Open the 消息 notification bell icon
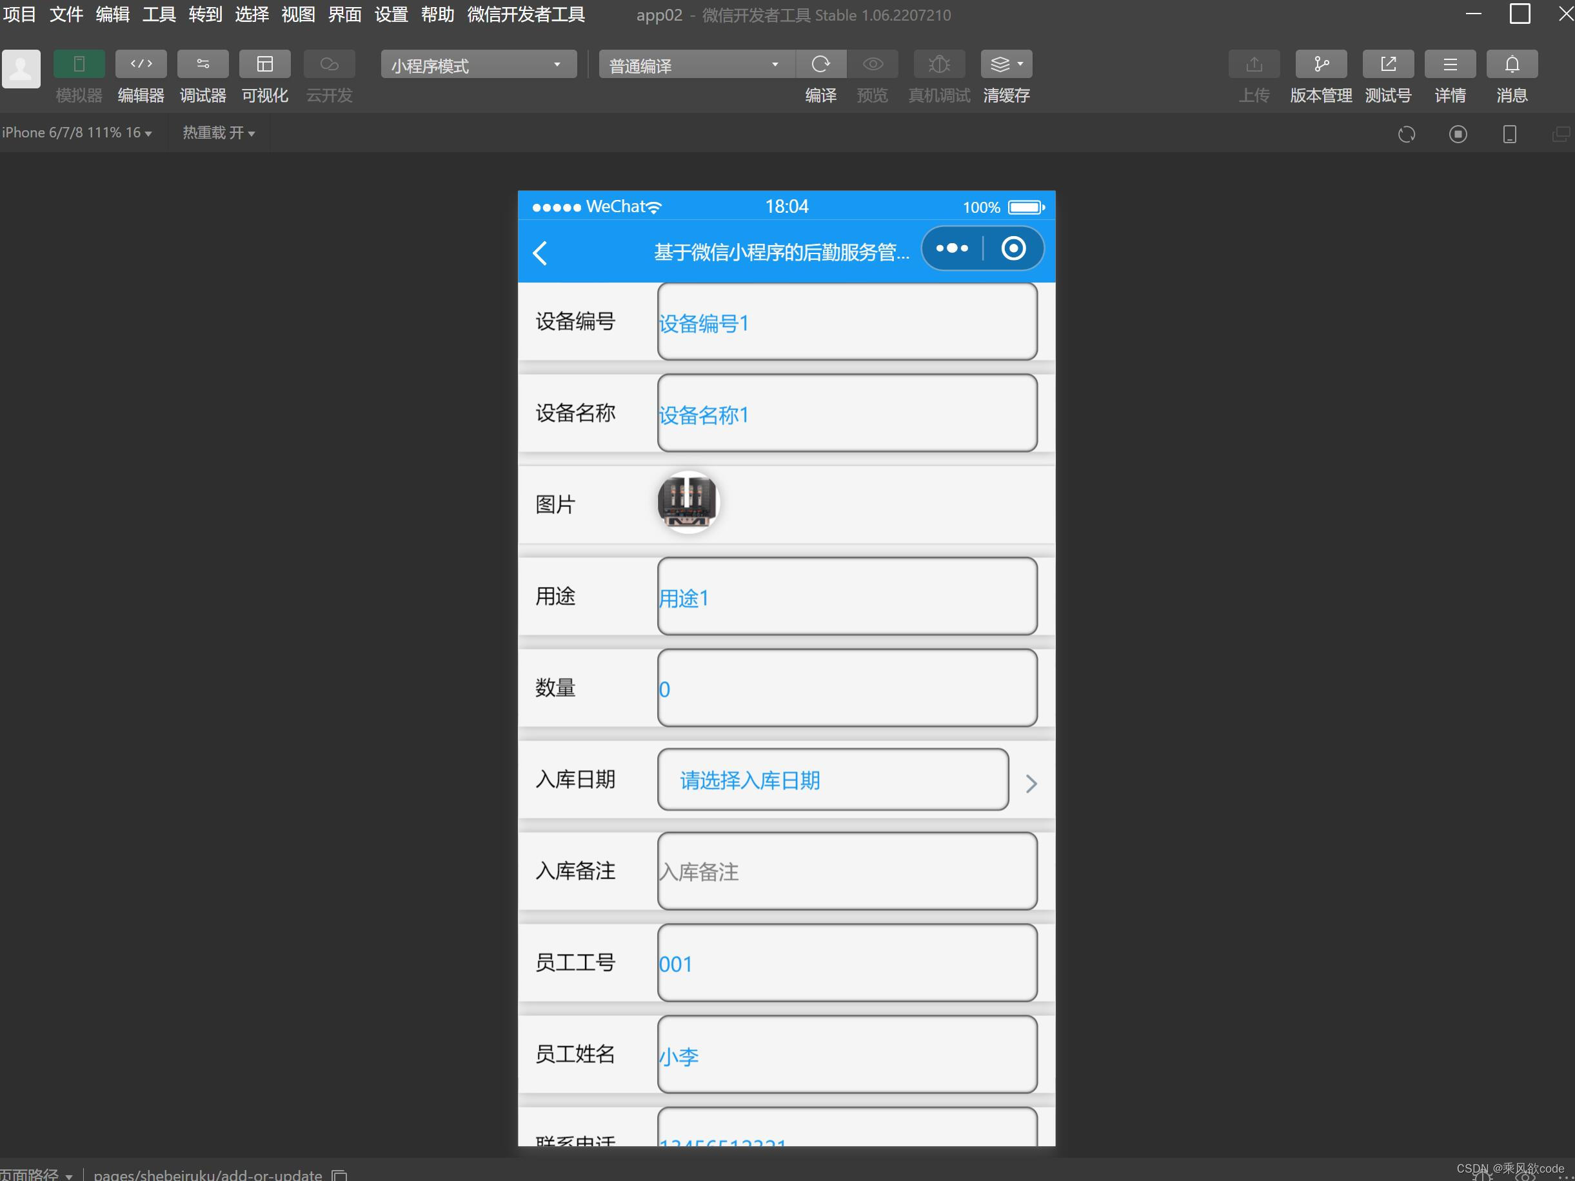This screenshot has height=1181, width=1575. [1512, 63]
